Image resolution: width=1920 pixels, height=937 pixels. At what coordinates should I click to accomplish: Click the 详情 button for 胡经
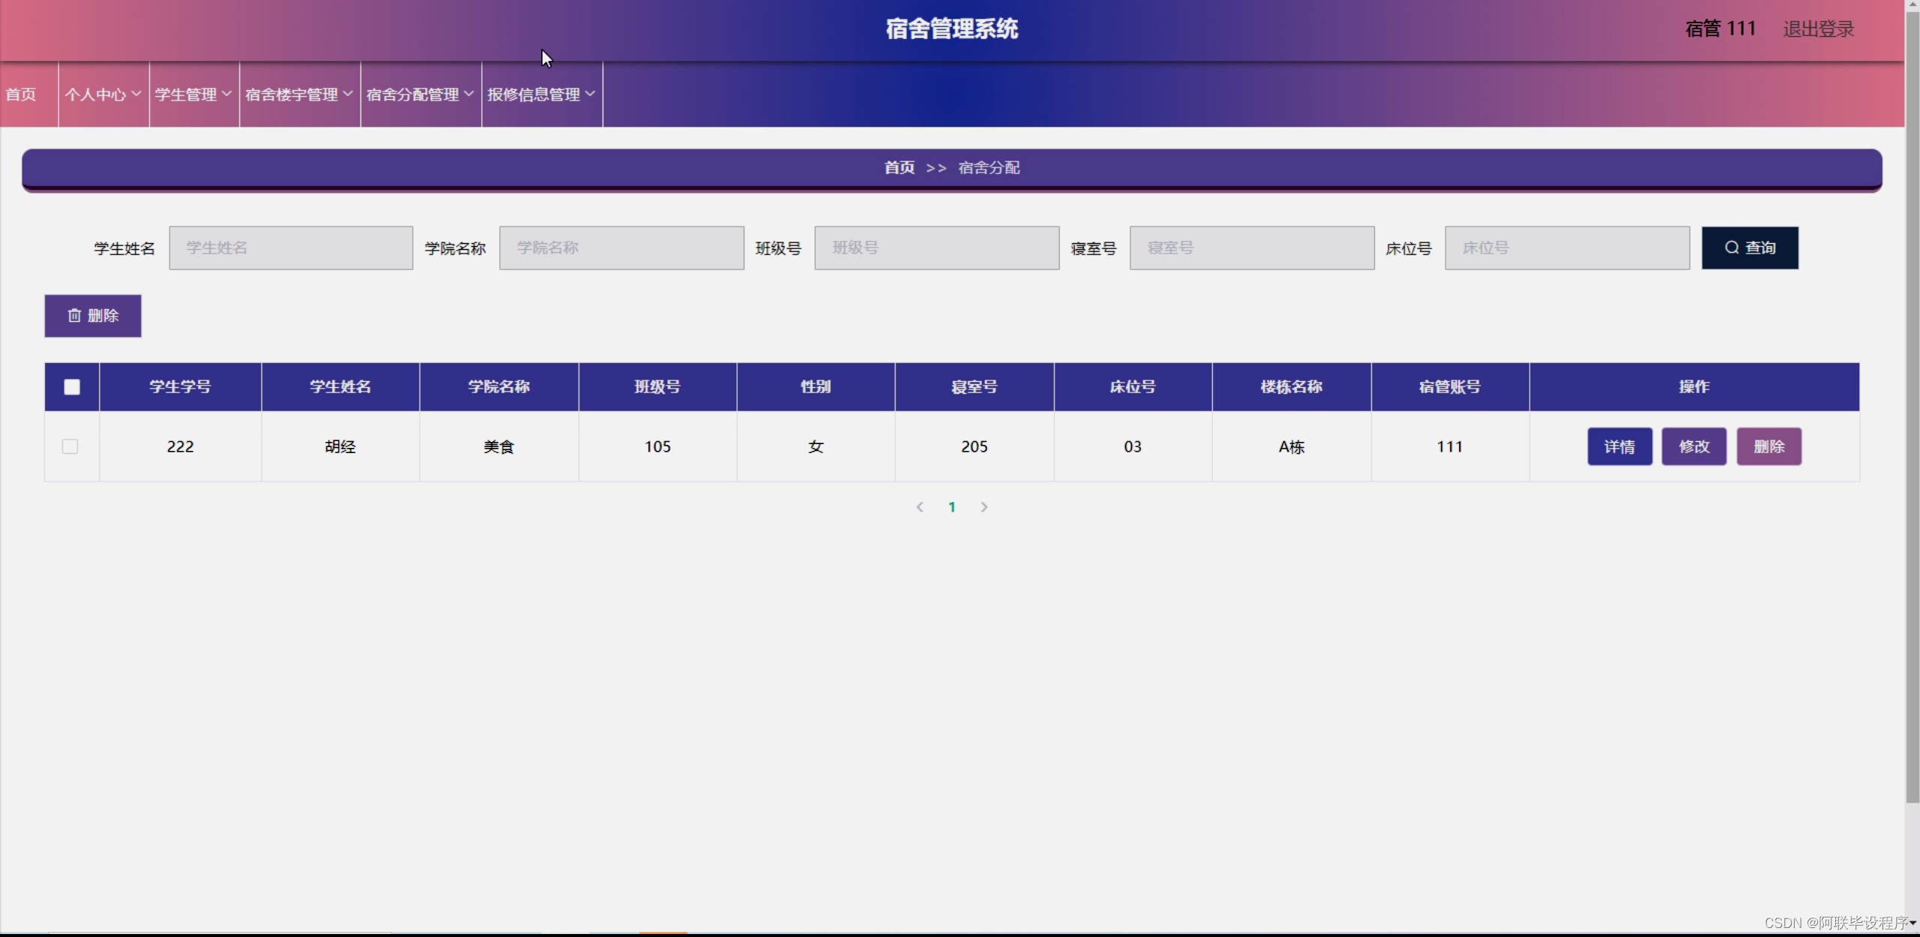[1619, 446]
